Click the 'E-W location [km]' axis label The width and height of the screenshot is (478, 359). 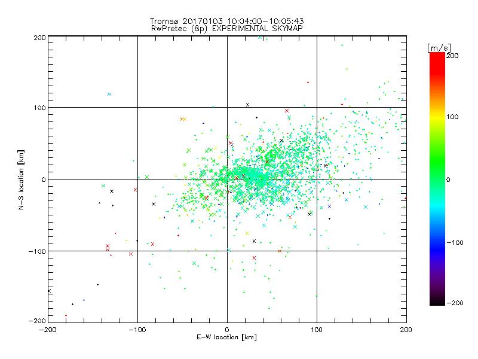pos(227,337)
